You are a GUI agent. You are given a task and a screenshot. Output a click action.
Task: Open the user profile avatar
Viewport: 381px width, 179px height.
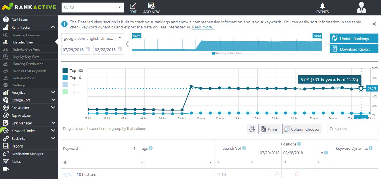361,7
